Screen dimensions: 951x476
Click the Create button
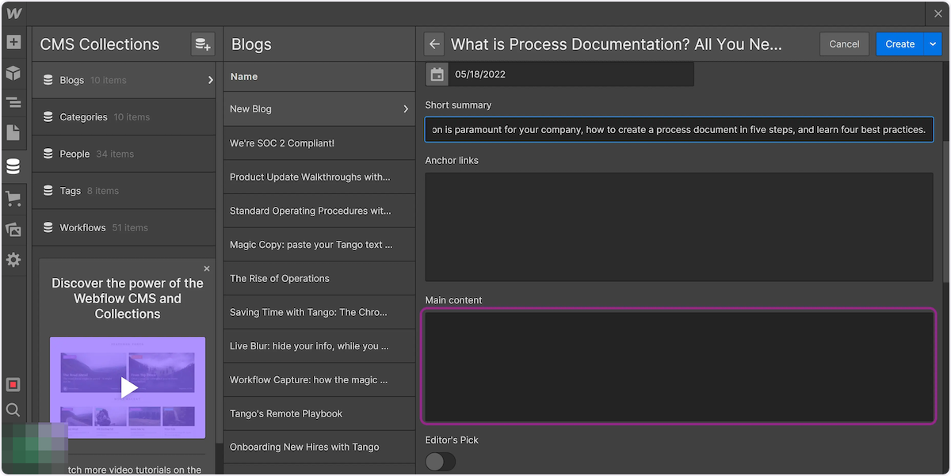click(x=899, y=44)
